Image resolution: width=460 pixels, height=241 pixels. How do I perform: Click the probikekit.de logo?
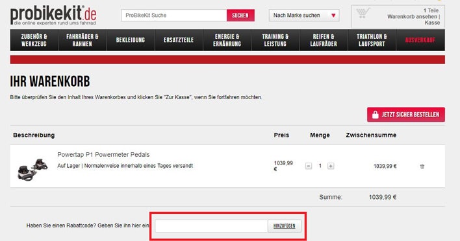(53, 15)
